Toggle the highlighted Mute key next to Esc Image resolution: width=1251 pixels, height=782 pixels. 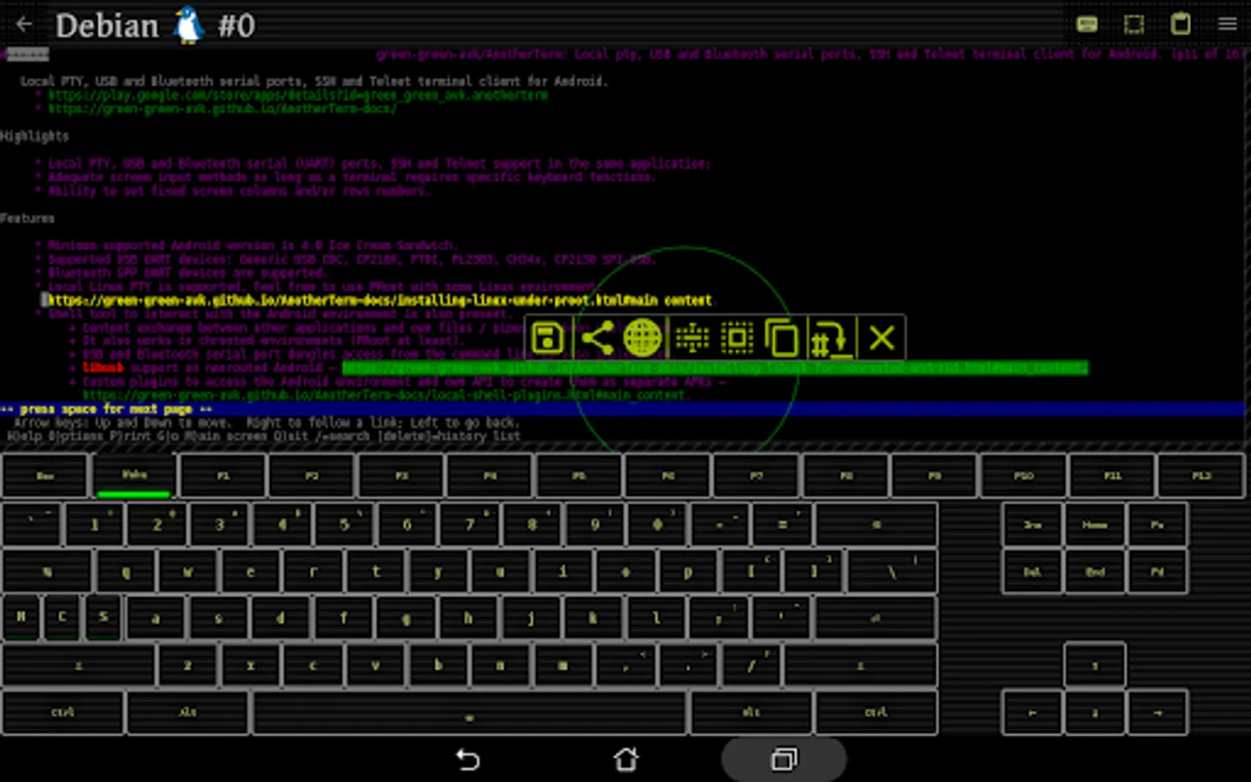[x=135, y=476]
